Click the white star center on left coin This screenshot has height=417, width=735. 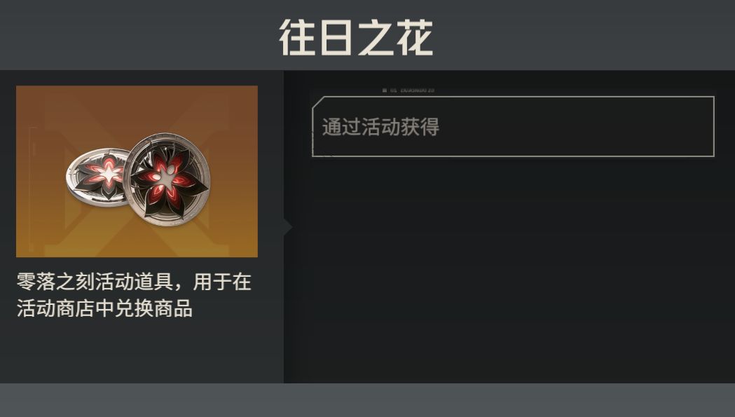109,174
